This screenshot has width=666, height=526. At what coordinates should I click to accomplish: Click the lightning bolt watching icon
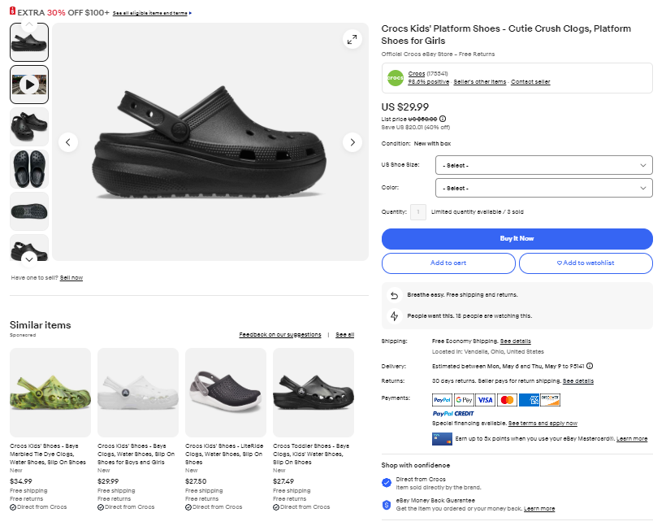click(x=394, y=316)
